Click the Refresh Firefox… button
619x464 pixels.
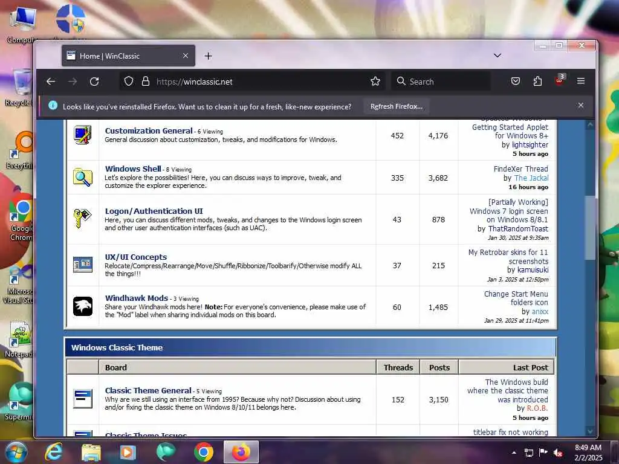point(397,106)
